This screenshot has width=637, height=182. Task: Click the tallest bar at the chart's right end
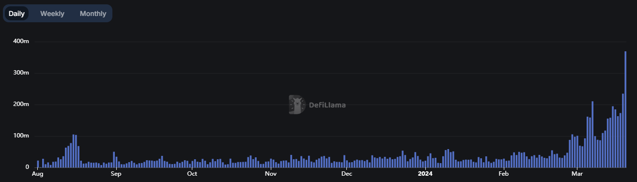[625, 109]
